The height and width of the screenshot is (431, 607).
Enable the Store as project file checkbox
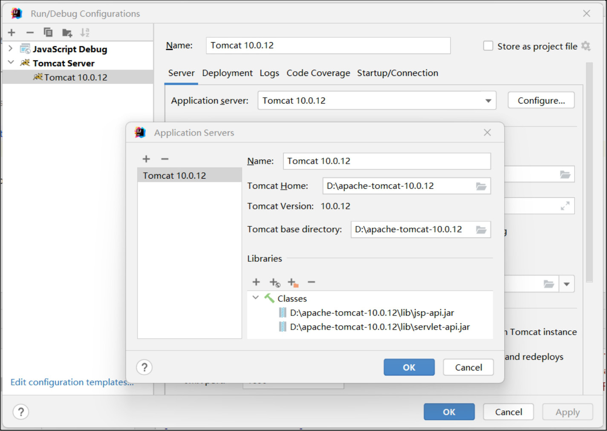pos(488,46)
